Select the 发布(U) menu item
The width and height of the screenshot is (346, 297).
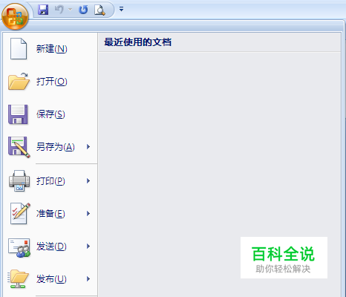pyautogui.click(x=51, y=279)
